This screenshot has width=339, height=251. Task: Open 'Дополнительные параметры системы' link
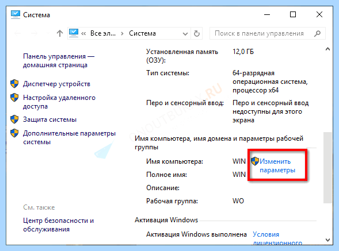(70, 138)
